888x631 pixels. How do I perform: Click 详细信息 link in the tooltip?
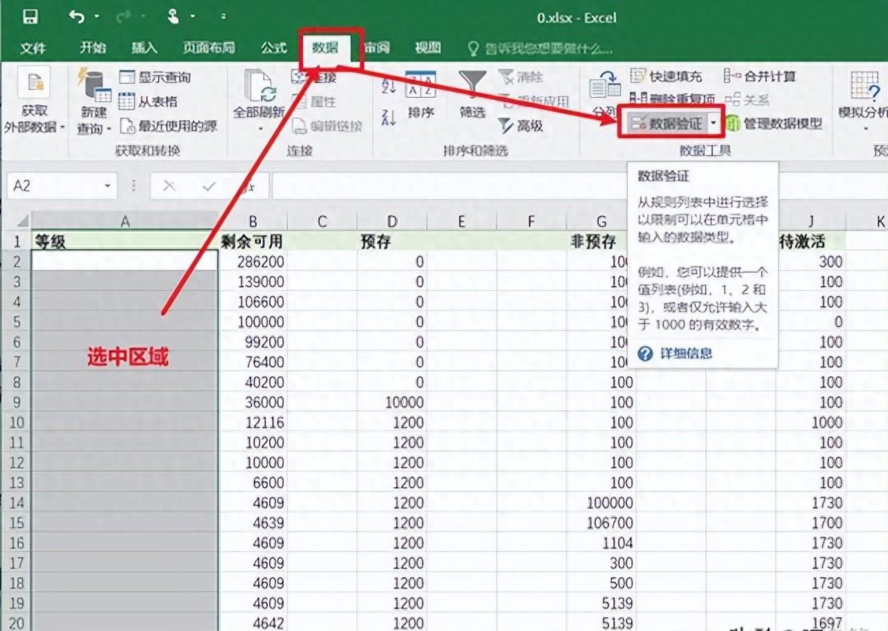[685, 353]
